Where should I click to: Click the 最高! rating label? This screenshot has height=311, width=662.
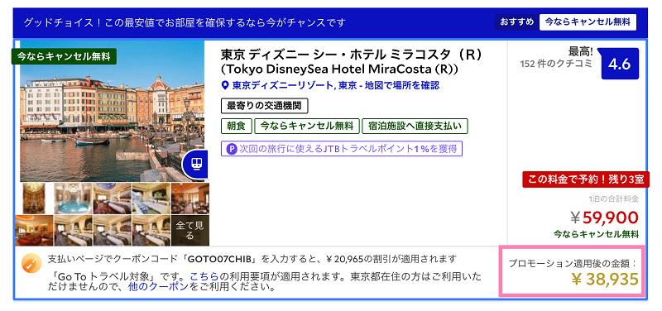click(x=581, y=52)
